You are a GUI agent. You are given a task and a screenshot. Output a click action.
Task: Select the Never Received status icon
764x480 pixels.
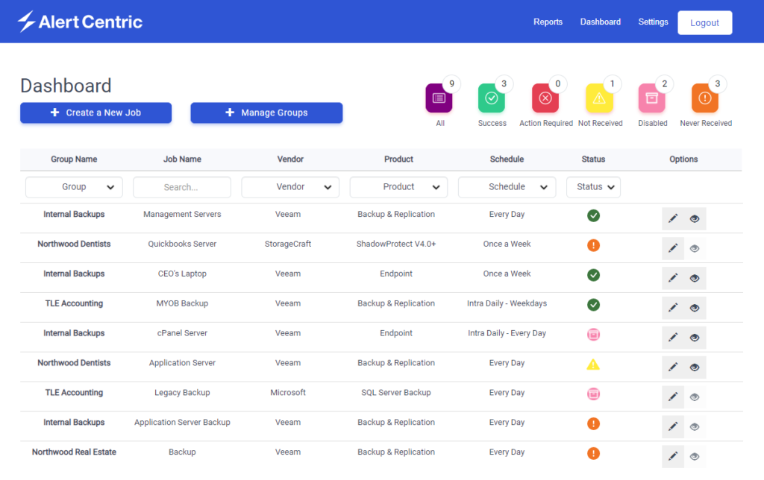point(705,98)
